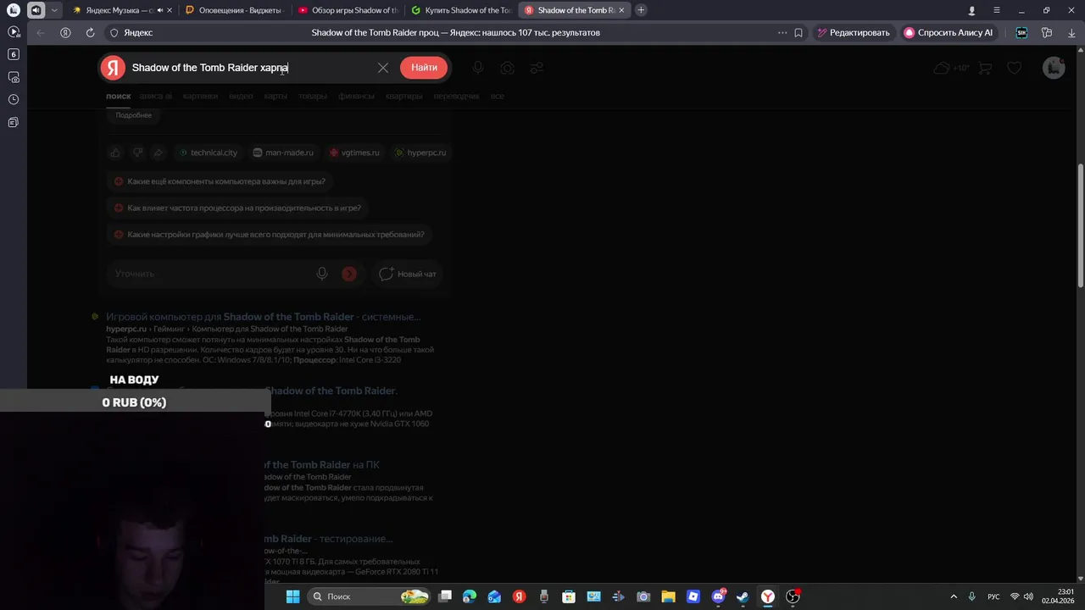This screenshot has height=610, width=1085.
Task: Switch to the переводчик tab
Action: tap(456, 96)
